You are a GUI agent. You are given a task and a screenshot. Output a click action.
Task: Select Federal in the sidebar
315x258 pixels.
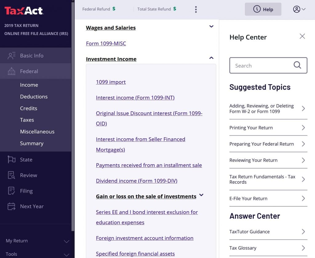[36, 71]
